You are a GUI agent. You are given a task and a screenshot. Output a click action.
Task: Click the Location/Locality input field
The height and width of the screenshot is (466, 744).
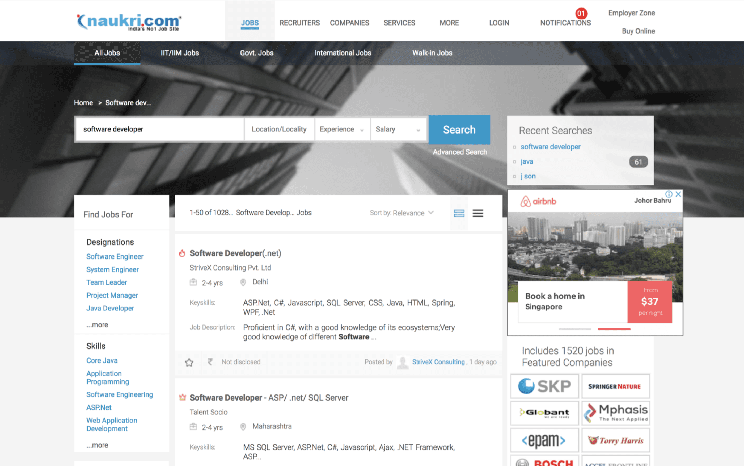pyautogui.click(x=279, y=130)
